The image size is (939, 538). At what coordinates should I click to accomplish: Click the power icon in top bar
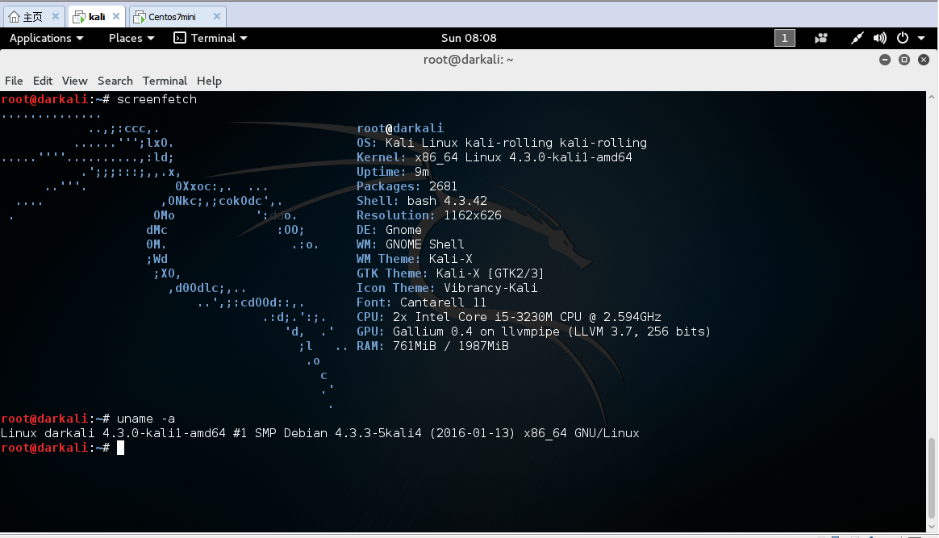(903, 38)
